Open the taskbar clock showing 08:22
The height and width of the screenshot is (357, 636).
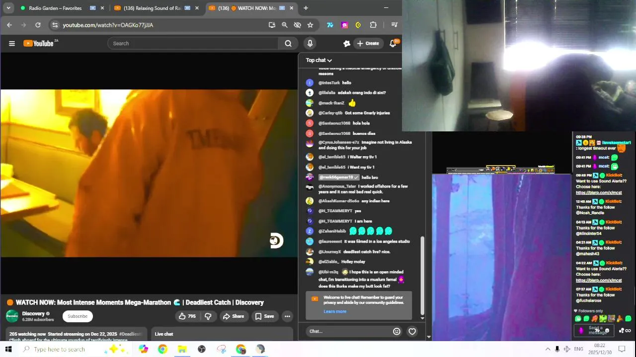coord(600,349)
